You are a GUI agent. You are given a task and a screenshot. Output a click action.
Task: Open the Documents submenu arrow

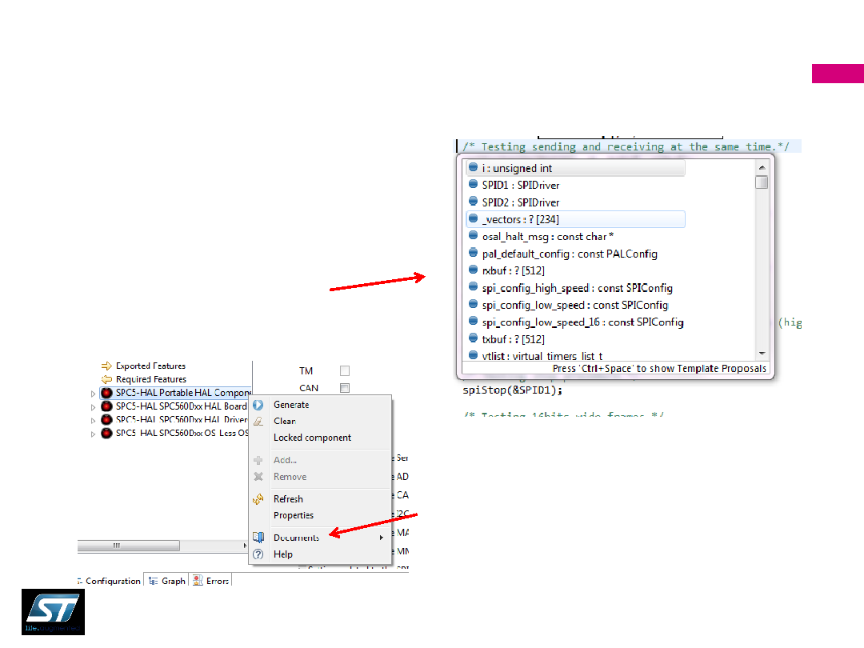tap(382, 538)
